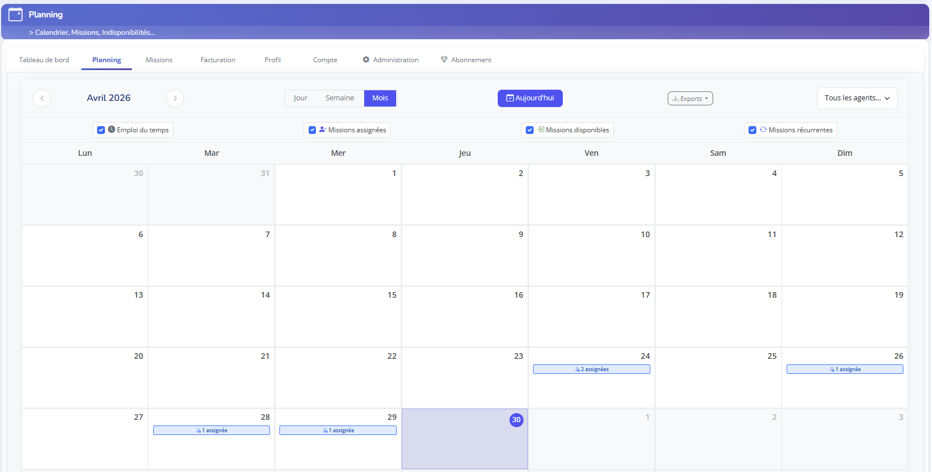932x472 pixels.
Task: Click the Avril 2026 month title
Action: pos(108,98)
